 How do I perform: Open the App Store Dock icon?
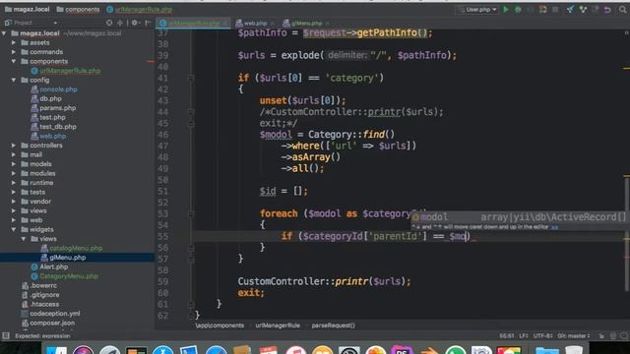tap(163, 350)
